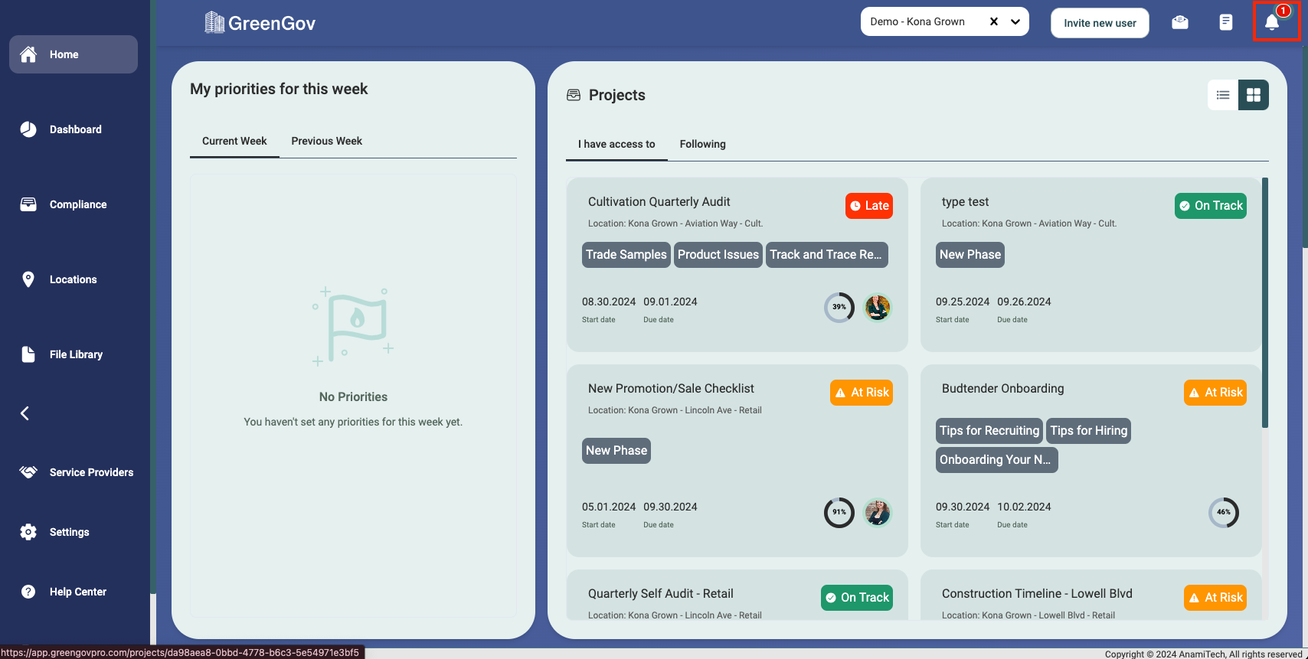Go to Home in the sidebar
Viewport: 1308px width, 659px height.
[x=74, y=54]
